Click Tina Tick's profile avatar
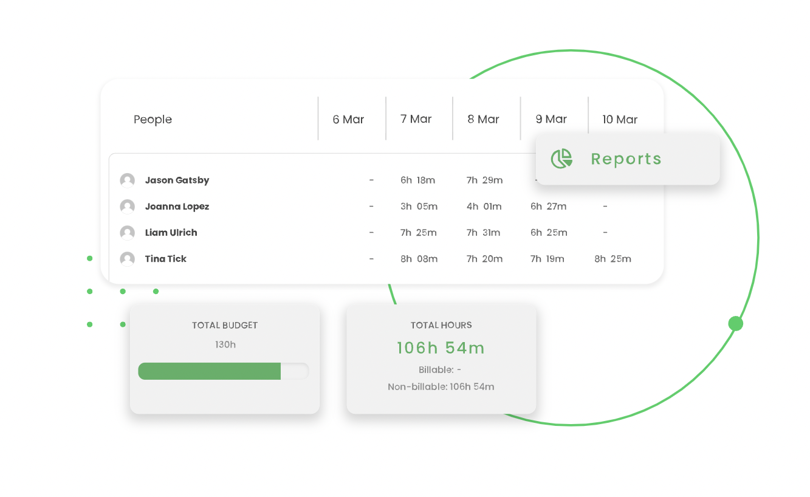This screenshot has width=810, height=497. (x=127, y=259)
